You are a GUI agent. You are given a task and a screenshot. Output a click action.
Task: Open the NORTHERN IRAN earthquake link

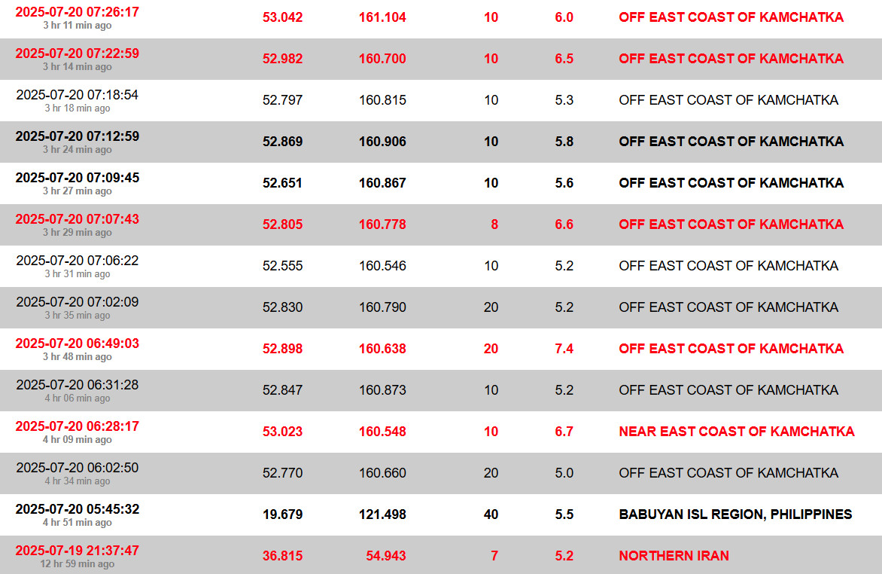[x=674, y=556]
